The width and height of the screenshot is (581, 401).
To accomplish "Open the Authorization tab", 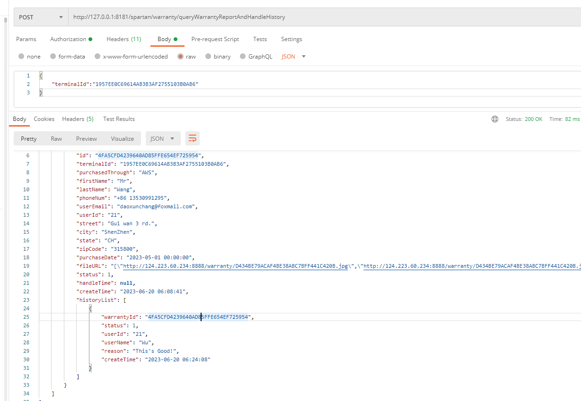I will 71,39.
